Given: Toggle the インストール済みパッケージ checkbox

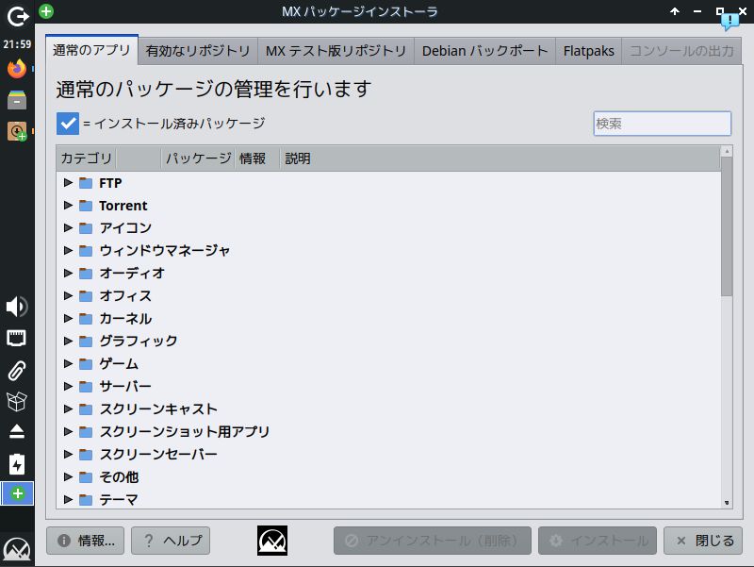Looking at the screenshot, I should point(68,124).
